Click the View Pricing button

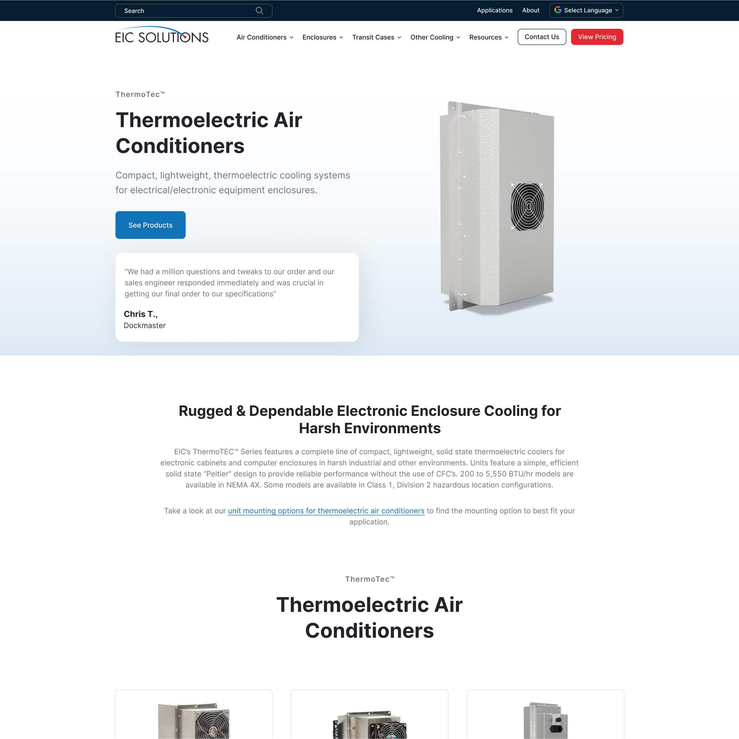597,37
